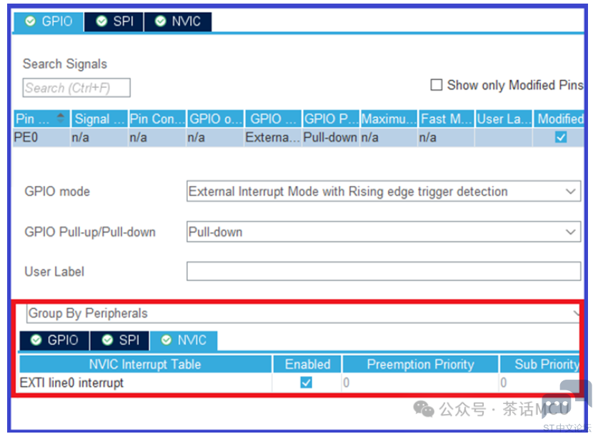Click the Preemption Priority column header
The width and height of the screenshot is (598, 439).
pyautogui.click(x=420, y=364)
